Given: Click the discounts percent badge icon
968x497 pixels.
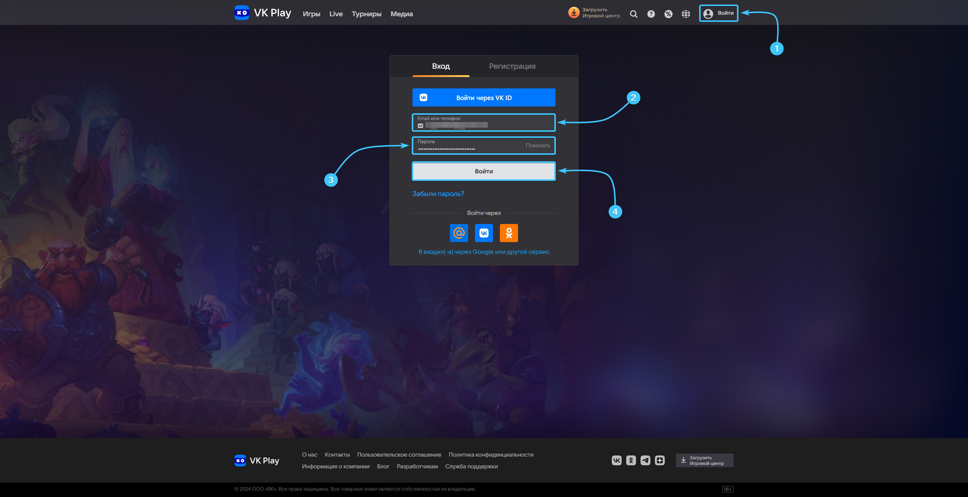Looking at the screenshot, I should tap(668, 14).
